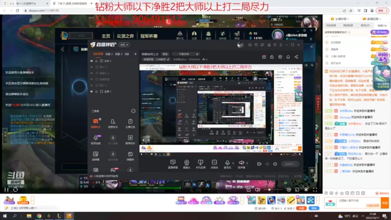The image size is (391, 220).
Task: Toggle lock on 全屏 1 layer
Action: [96, 91]
